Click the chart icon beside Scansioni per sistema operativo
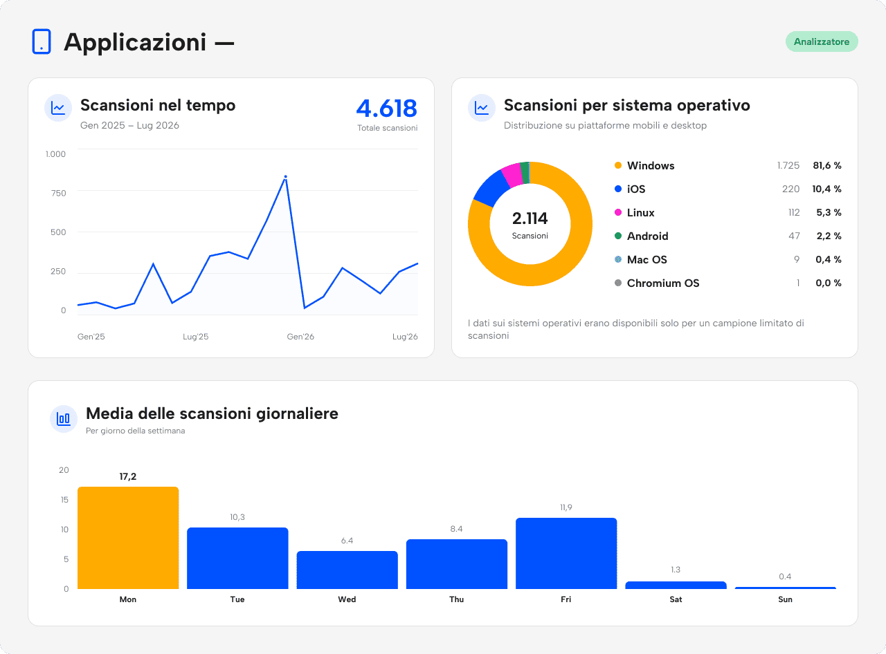 [482, 108]
